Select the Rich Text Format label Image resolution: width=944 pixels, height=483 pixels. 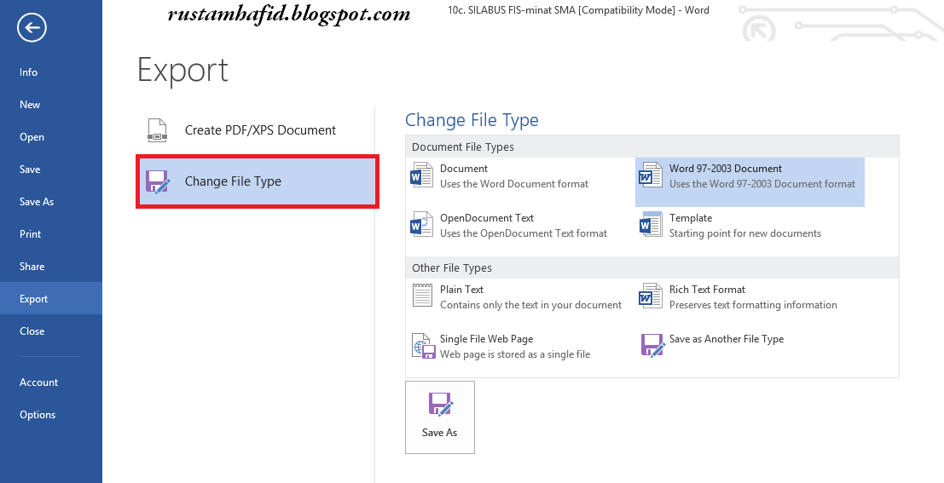click(x=708, y=290)
